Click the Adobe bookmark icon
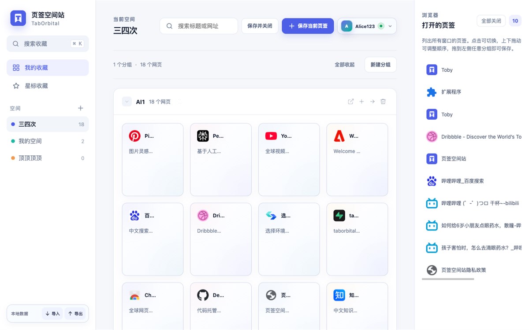This screenshot has width=529, height=330. tap(339, 136)
